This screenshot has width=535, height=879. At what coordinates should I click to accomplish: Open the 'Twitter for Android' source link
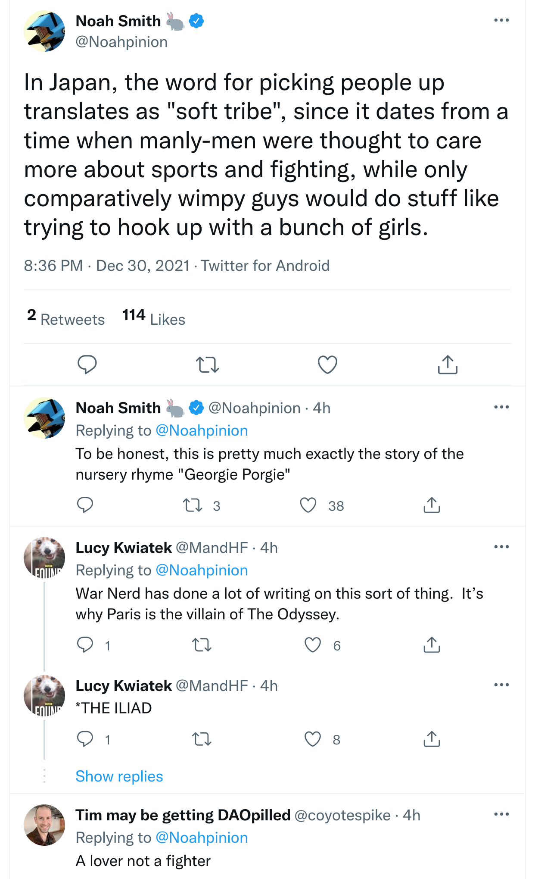pyautogui.click(x=265, y=266)
